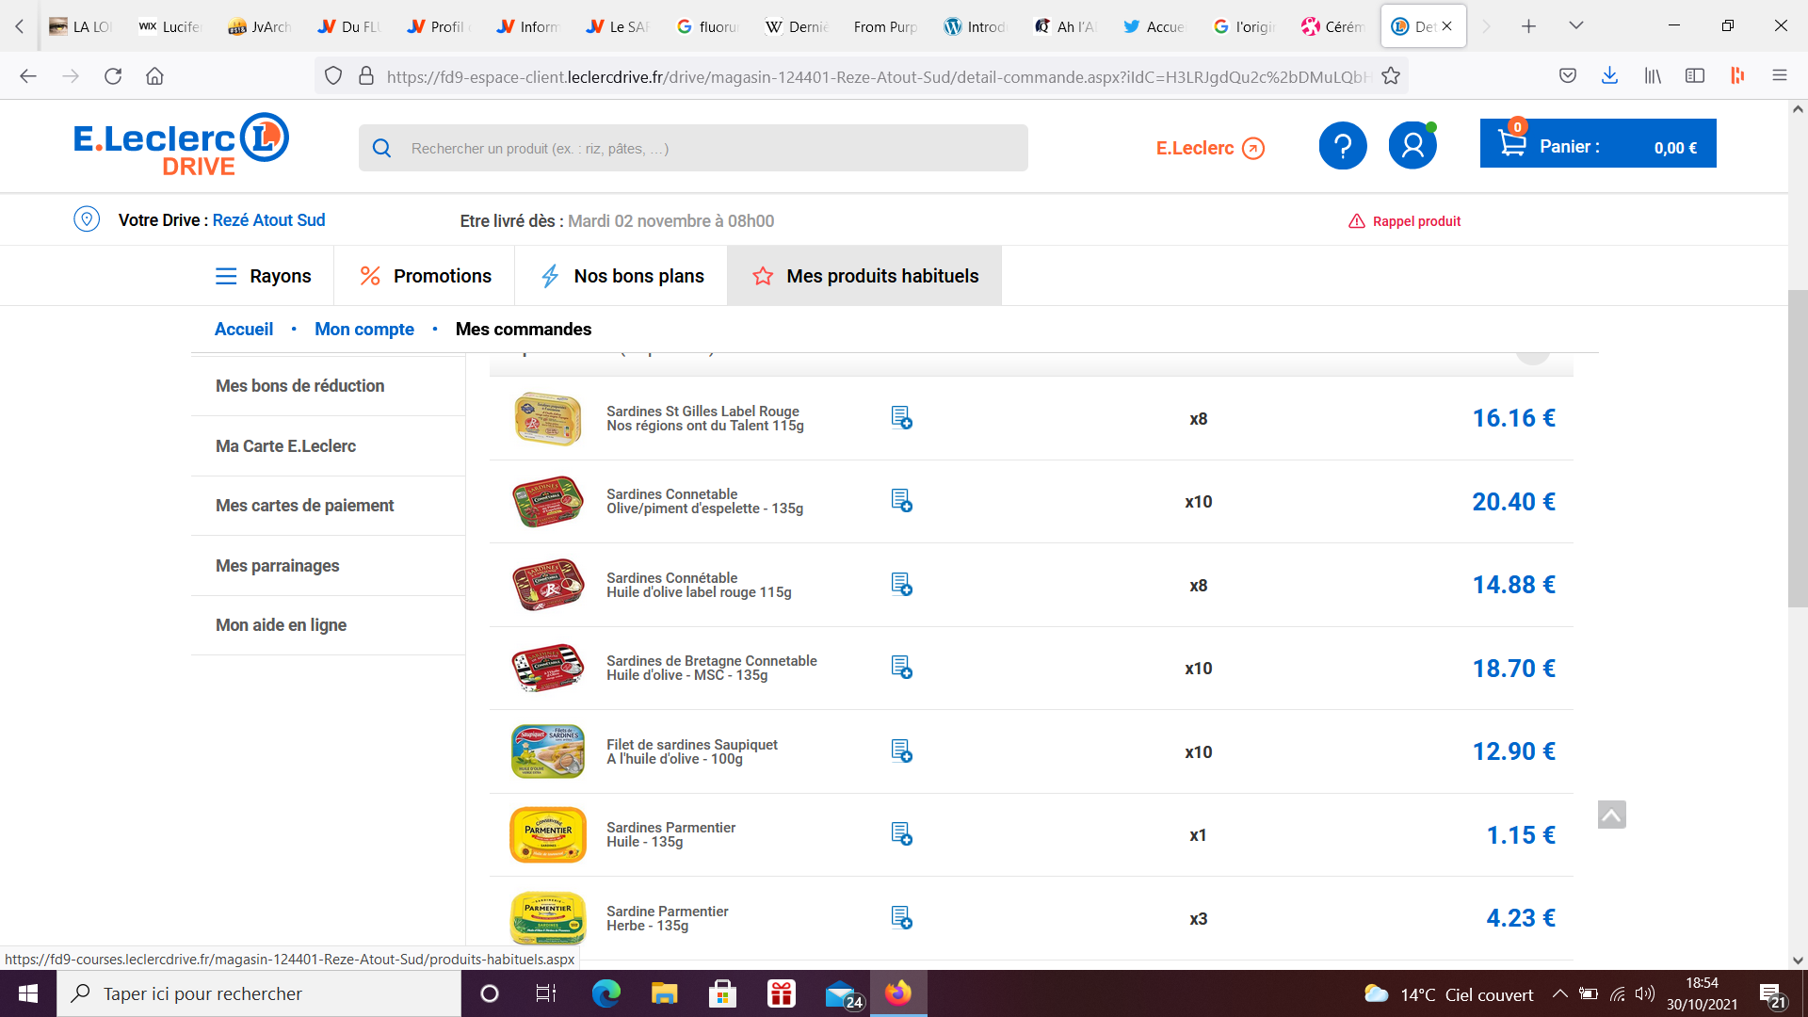Open the Mes cartes de paiement sidebar item

pyautogui.click(x=304, y=506)
